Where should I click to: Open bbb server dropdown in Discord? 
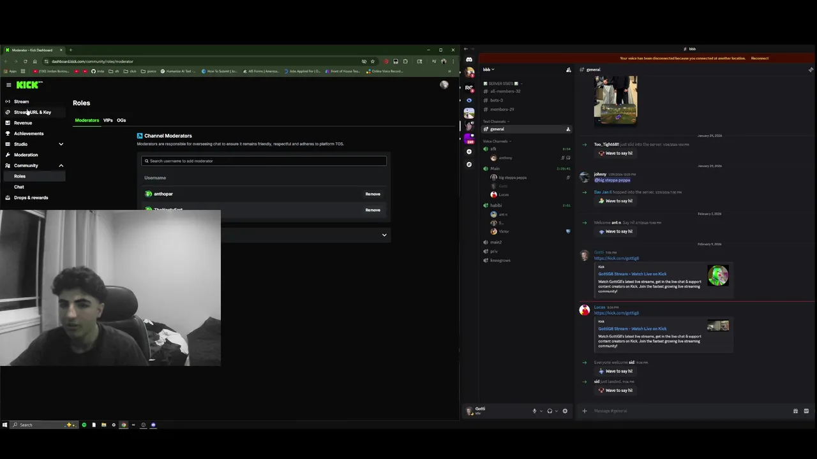pyautogui.click(x=489, y=69)
